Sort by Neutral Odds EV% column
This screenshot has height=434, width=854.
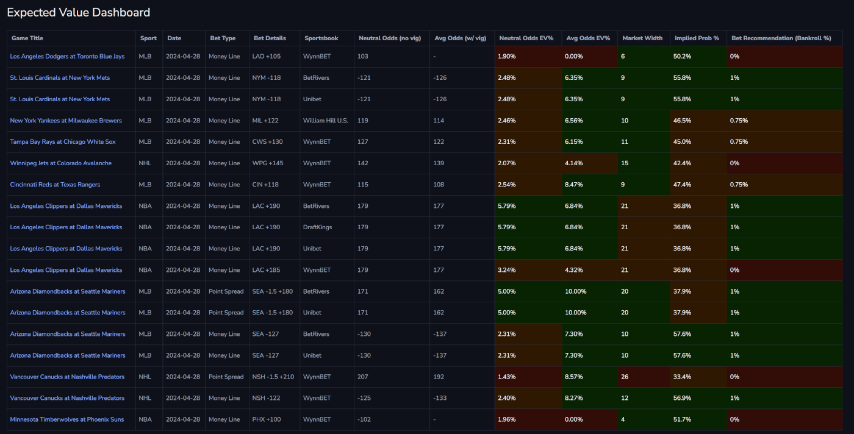click(527, 38)
